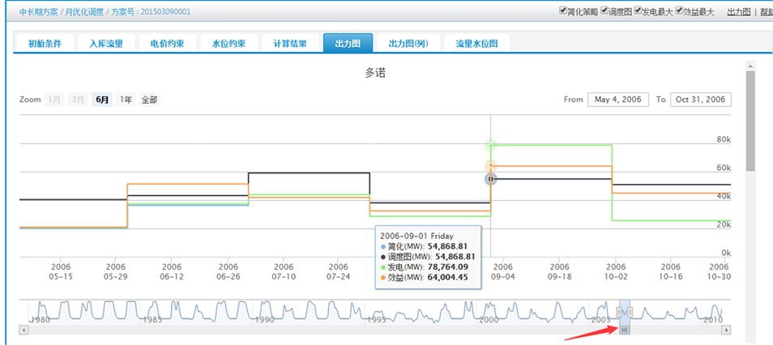
Task: Open the 计算结果 tab
Action: [x=289, y=44]
